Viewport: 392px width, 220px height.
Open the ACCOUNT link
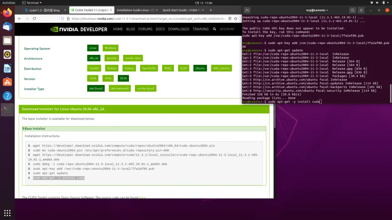[227, 29]
